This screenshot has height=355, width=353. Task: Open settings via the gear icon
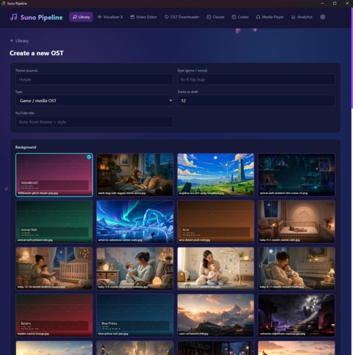click(323, 17)
